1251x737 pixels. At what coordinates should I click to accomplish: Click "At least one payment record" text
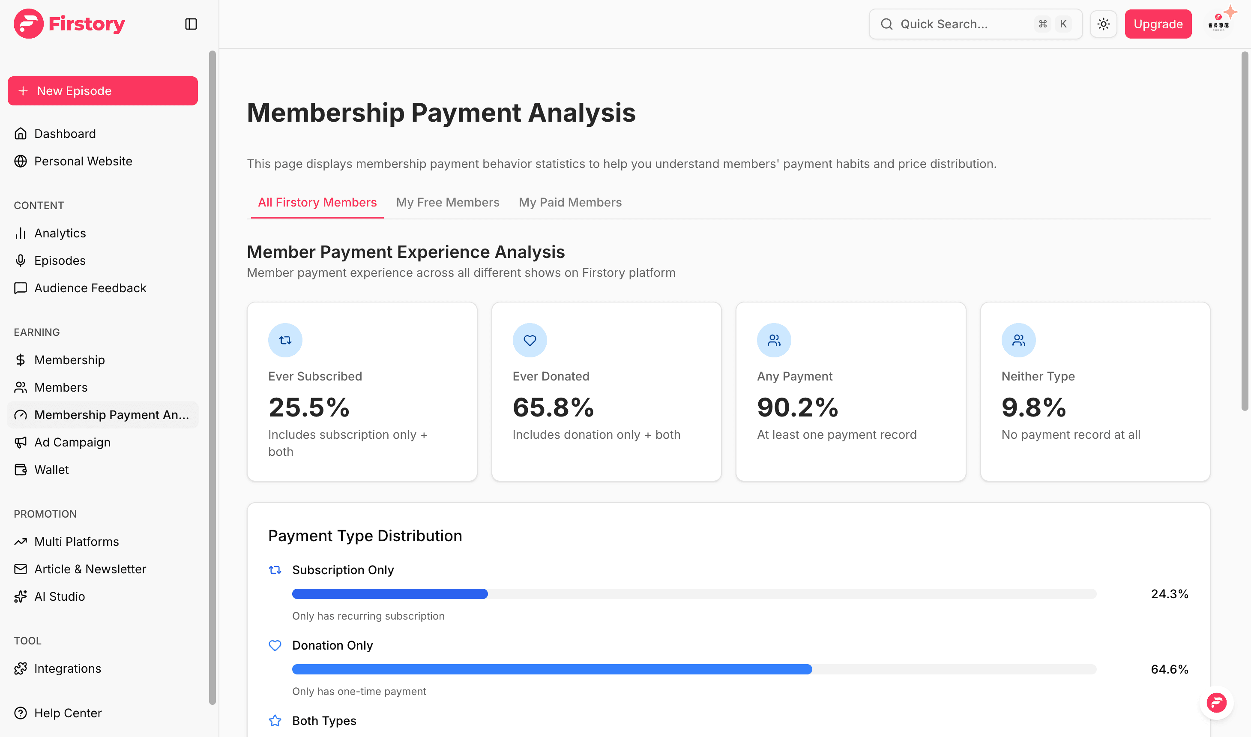pos(836,434)
